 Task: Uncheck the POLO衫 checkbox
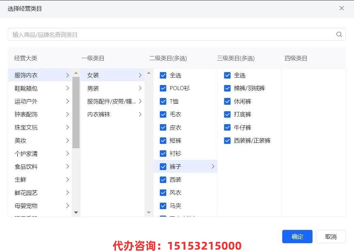pyautogui.click(x=163, y=88)
